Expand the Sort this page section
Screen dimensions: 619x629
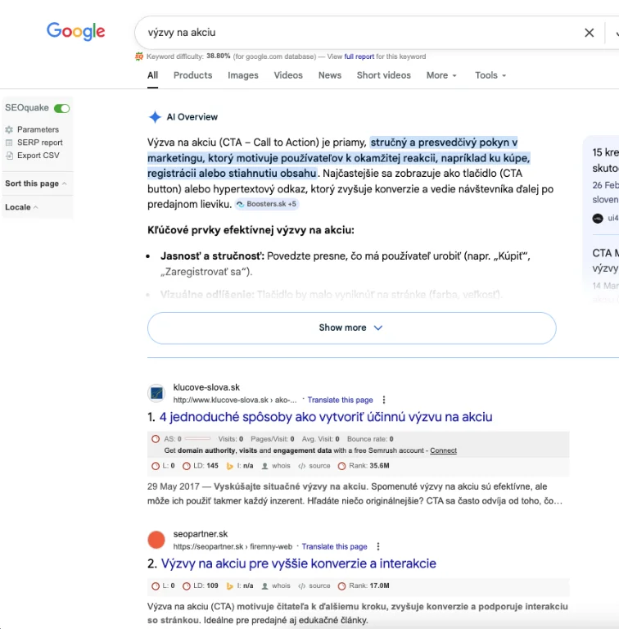coord(36,183)
